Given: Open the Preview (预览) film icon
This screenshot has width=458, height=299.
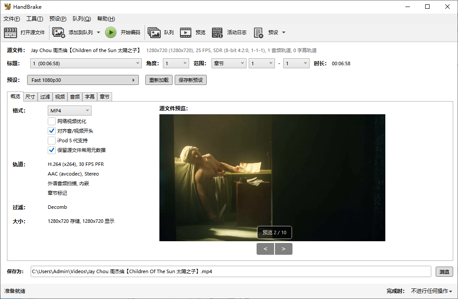Looking at the screenshot, I should pyautogui.click(x=186, y=32).
